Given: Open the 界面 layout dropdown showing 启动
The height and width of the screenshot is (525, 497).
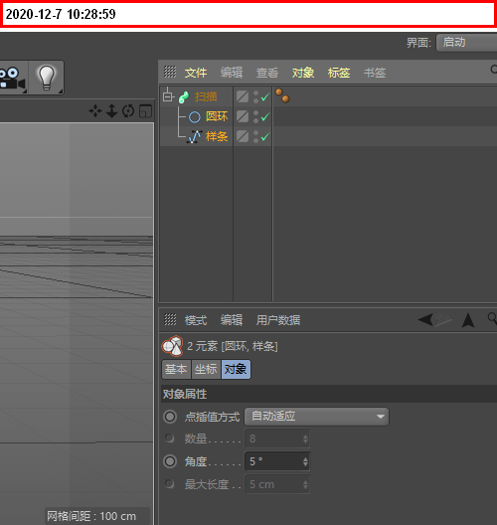Looking at the screenshot, I should pyautogui.click(x=466, y=43).
